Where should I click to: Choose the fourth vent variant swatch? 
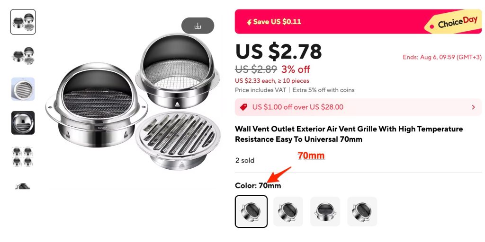point(362,211)
